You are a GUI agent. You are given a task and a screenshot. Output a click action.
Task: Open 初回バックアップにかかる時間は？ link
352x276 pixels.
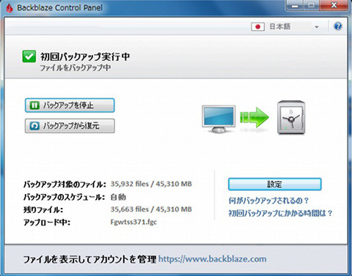(280, 213)
